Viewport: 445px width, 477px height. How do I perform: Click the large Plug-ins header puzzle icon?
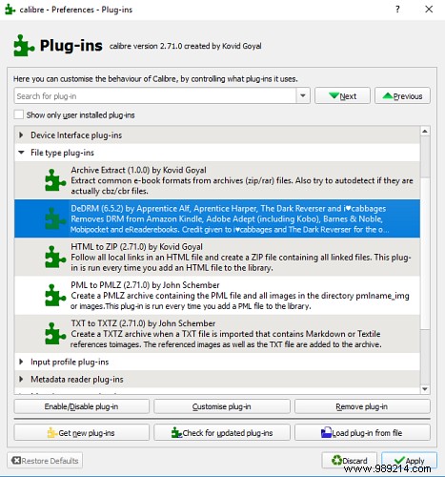pos(24,46)
